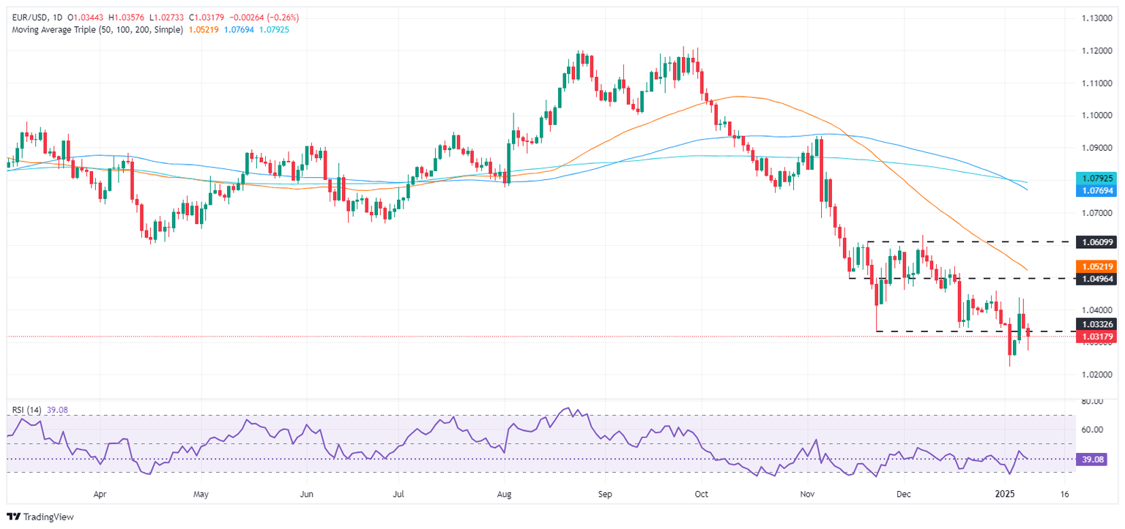Click the Nov label on time axis

click(809, 495)
